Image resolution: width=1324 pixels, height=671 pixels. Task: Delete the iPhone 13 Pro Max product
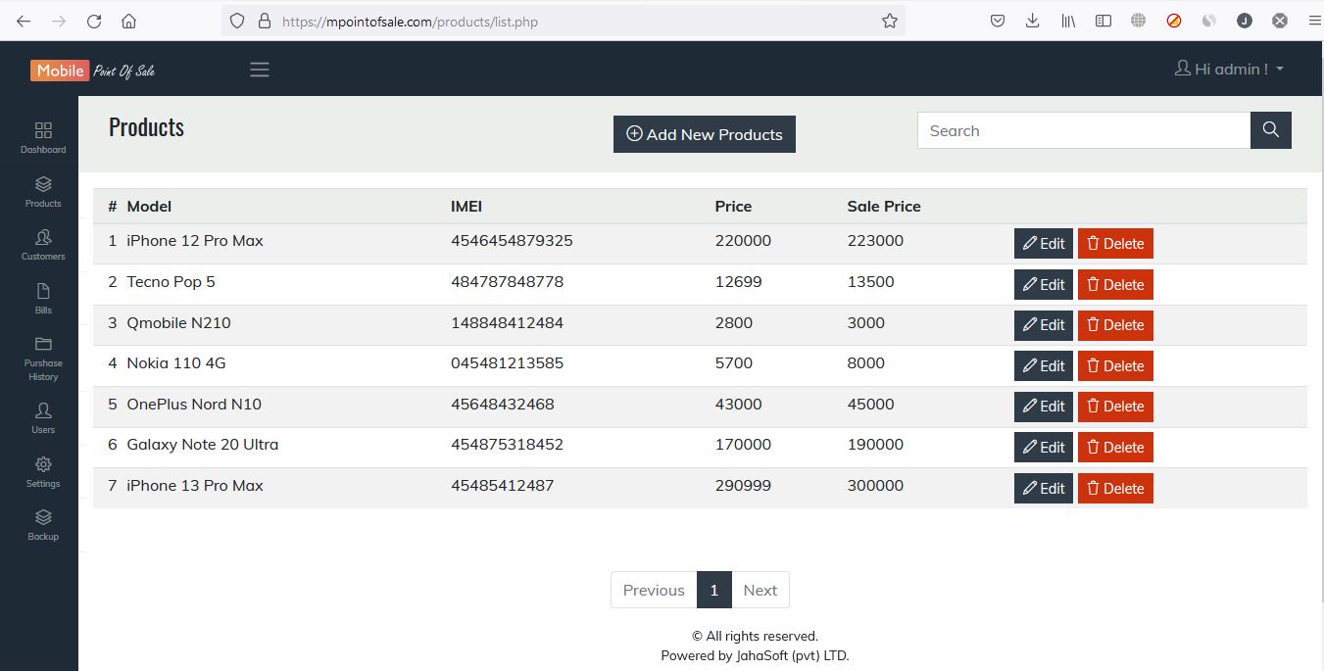(1115, 489)
